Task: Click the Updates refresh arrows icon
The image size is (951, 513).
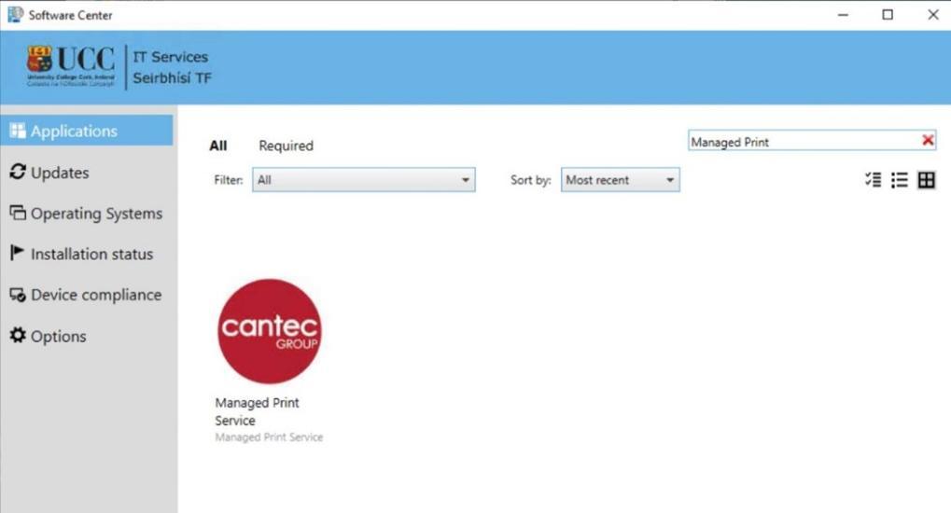Action: 18,172
